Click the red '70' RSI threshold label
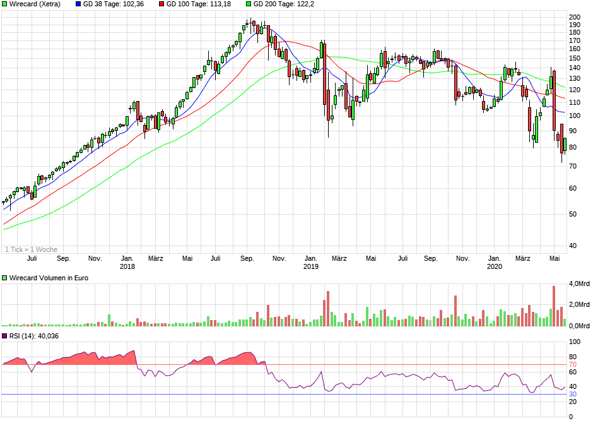This screenshot has width=593, height=423. point(573,365)
